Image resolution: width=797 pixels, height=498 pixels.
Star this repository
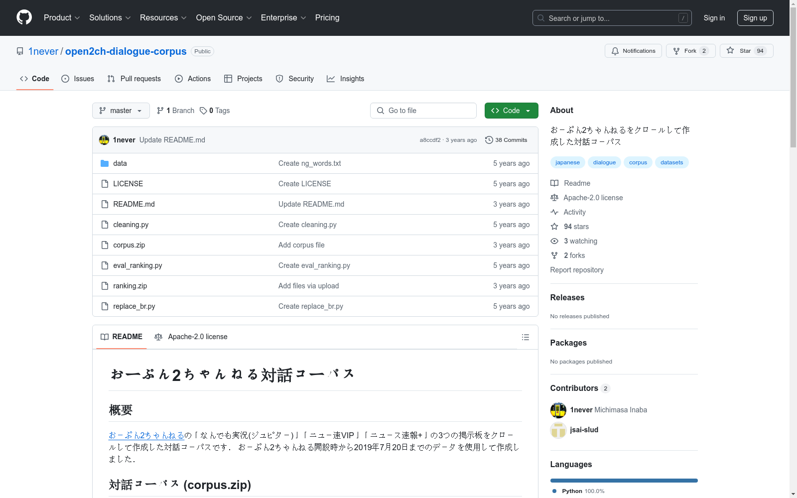click(746, 51)
